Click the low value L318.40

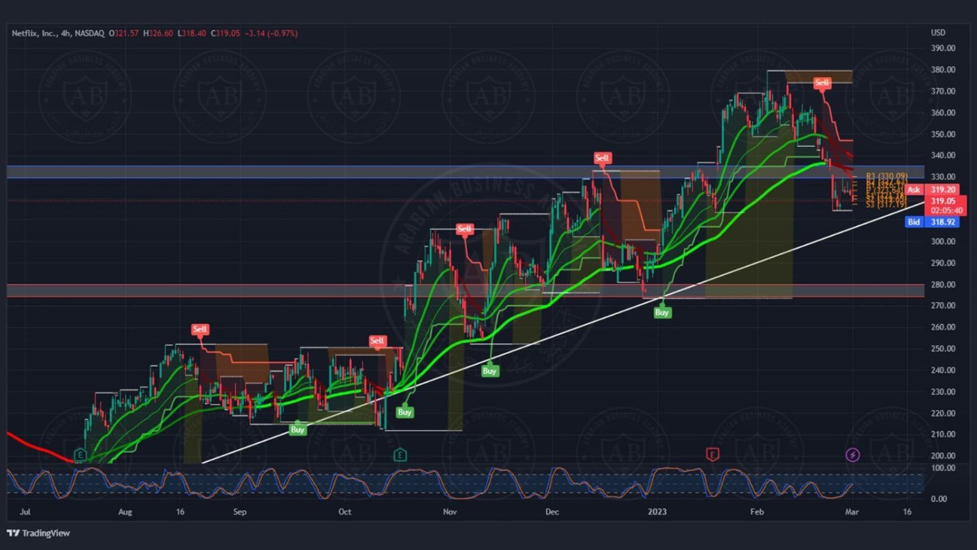(192, 33)
